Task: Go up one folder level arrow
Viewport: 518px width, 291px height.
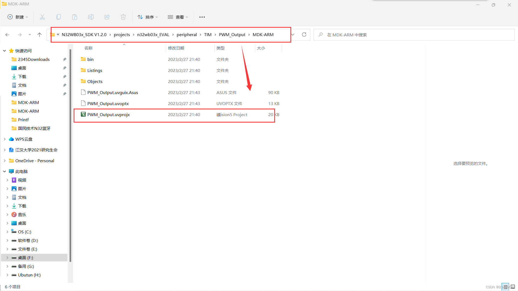Action: [x=39, y=34]
